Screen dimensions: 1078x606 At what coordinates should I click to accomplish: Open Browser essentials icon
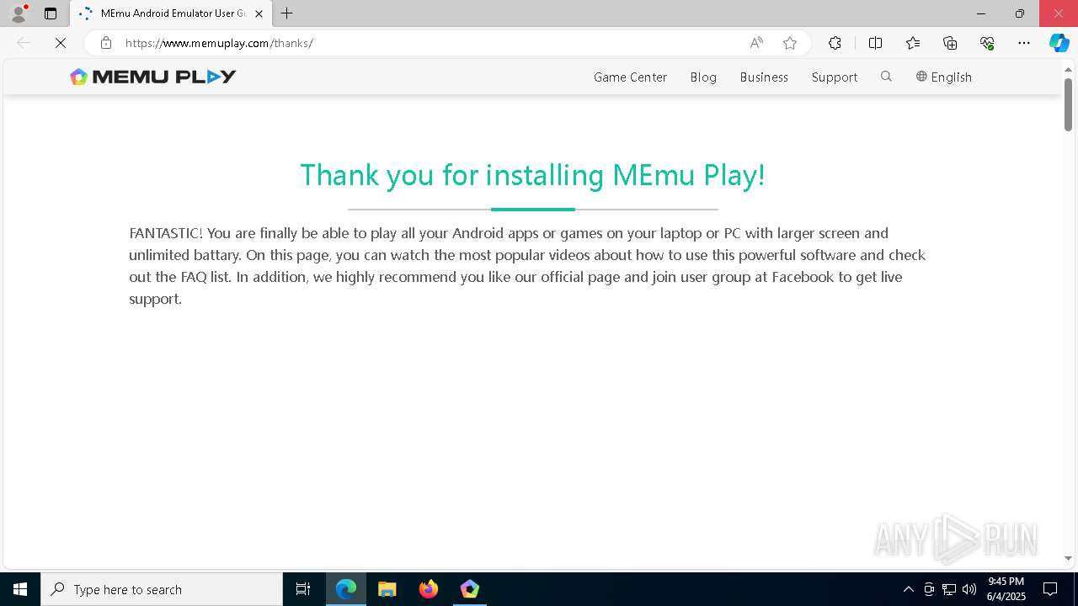[x=987, y=43]
